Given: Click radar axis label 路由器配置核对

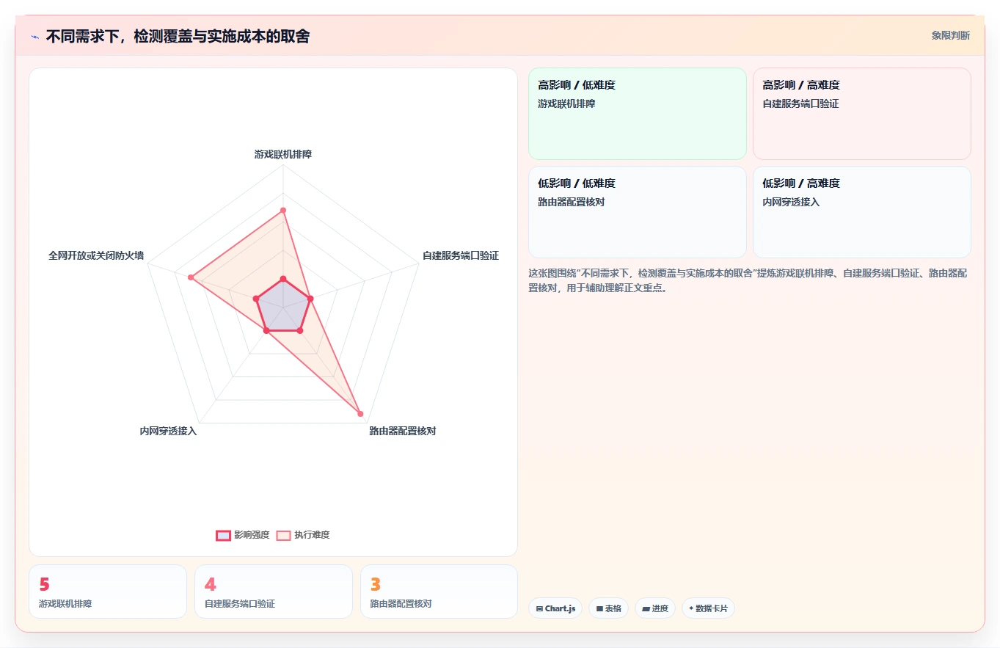Looking at the screenshot, I should point(403,431).
